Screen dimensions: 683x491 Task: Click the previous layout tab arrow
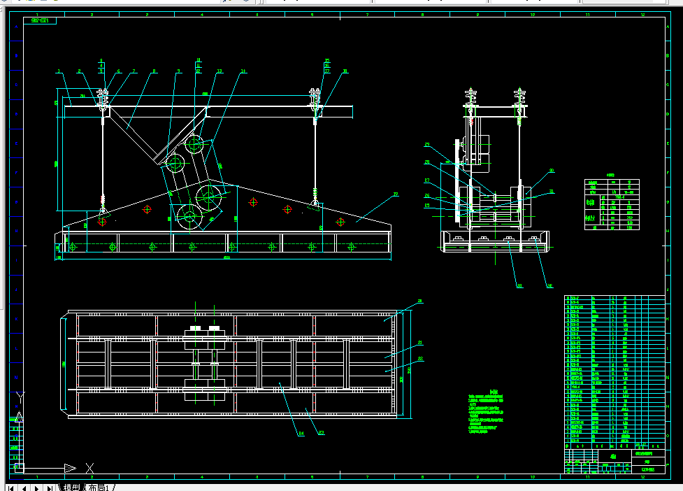point(24,488)
